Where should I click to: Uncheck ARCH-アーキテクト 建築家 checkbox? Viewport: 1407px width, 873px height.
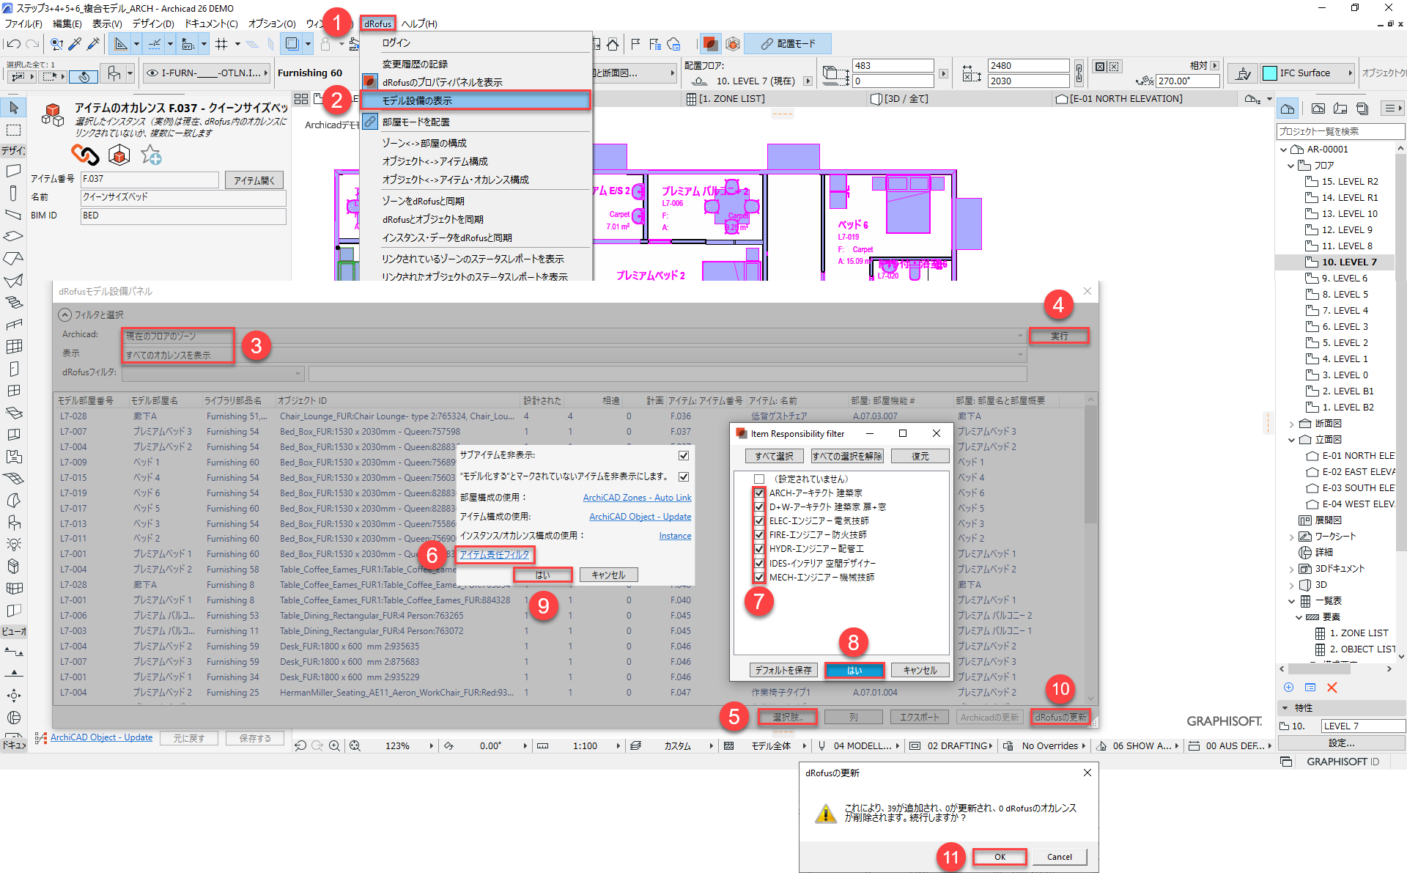[x=759, y=493]
